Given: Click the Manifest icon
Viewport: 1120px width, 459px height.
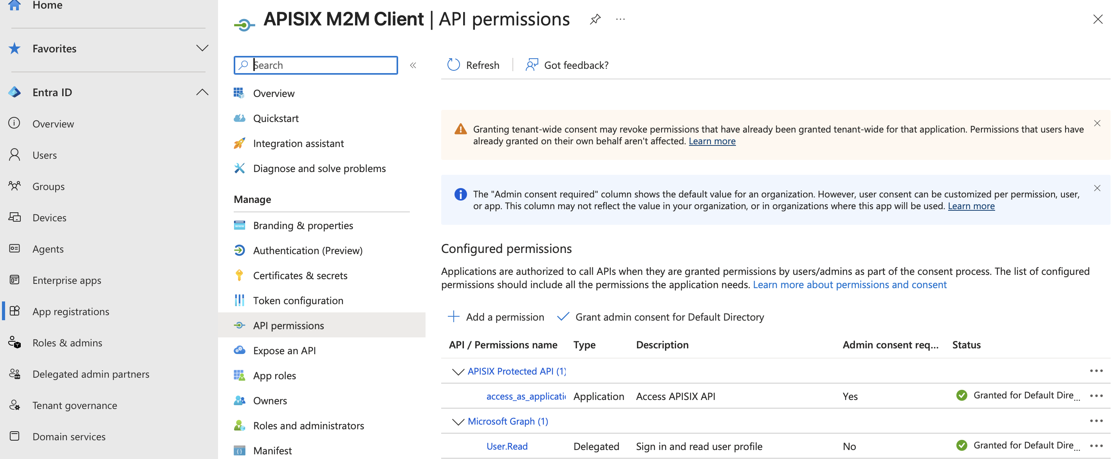Looking at the screenshot, I should (240, 450).
